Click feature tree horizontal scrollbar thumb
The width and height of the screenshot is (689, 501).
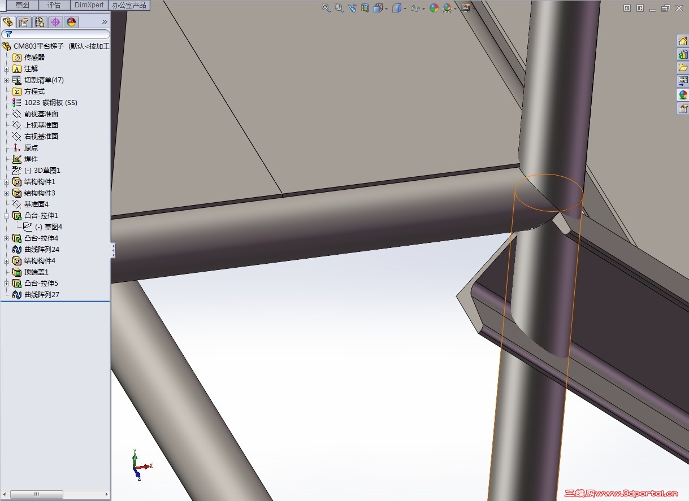[x=36, y=494]
